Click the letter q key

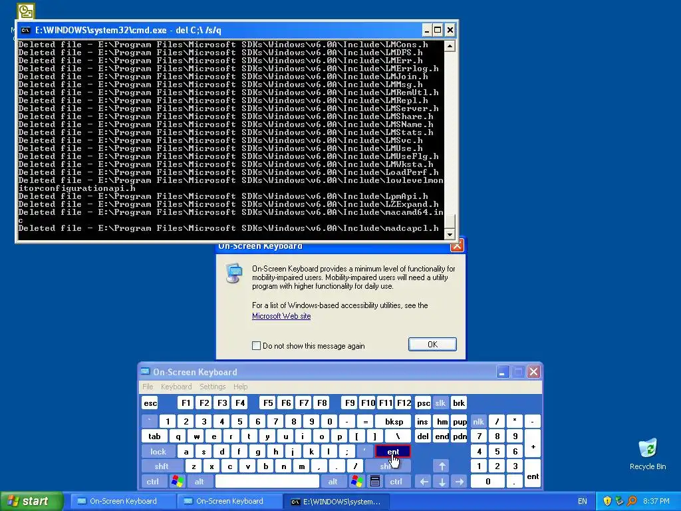pos(178,436)
